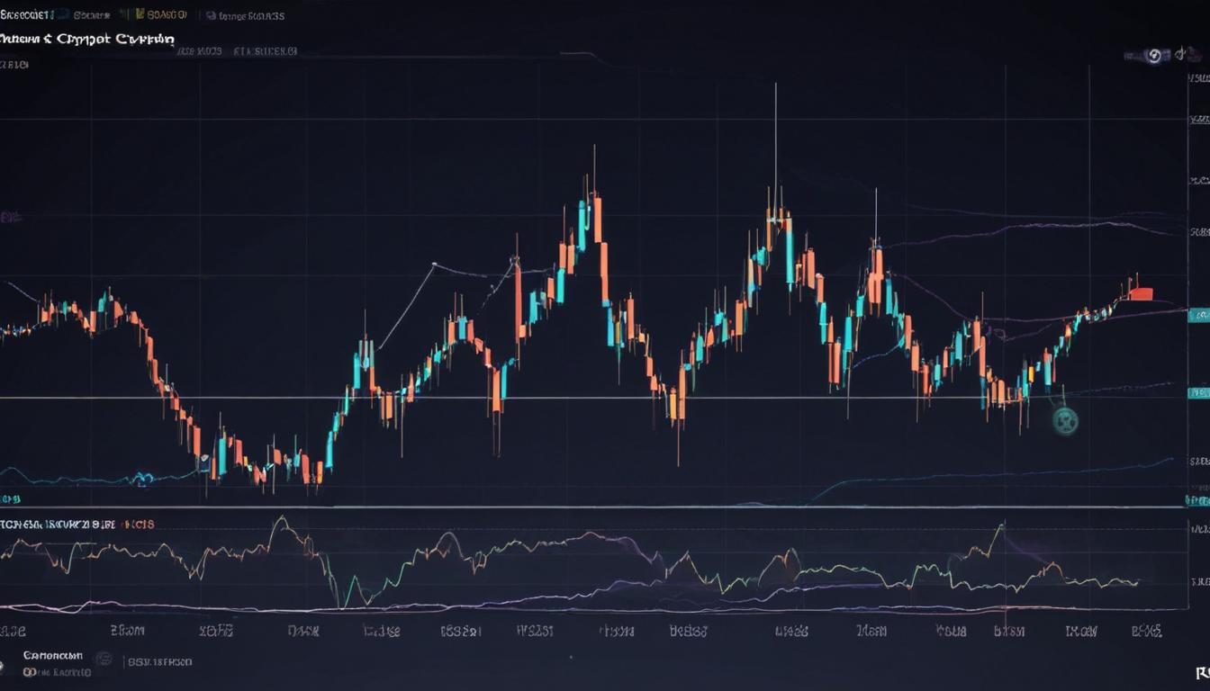The height and width of the screenshot is (691, 1210).
Task: Click the teal coin badge overlaying the chart
Action: tap(1067, 420)
